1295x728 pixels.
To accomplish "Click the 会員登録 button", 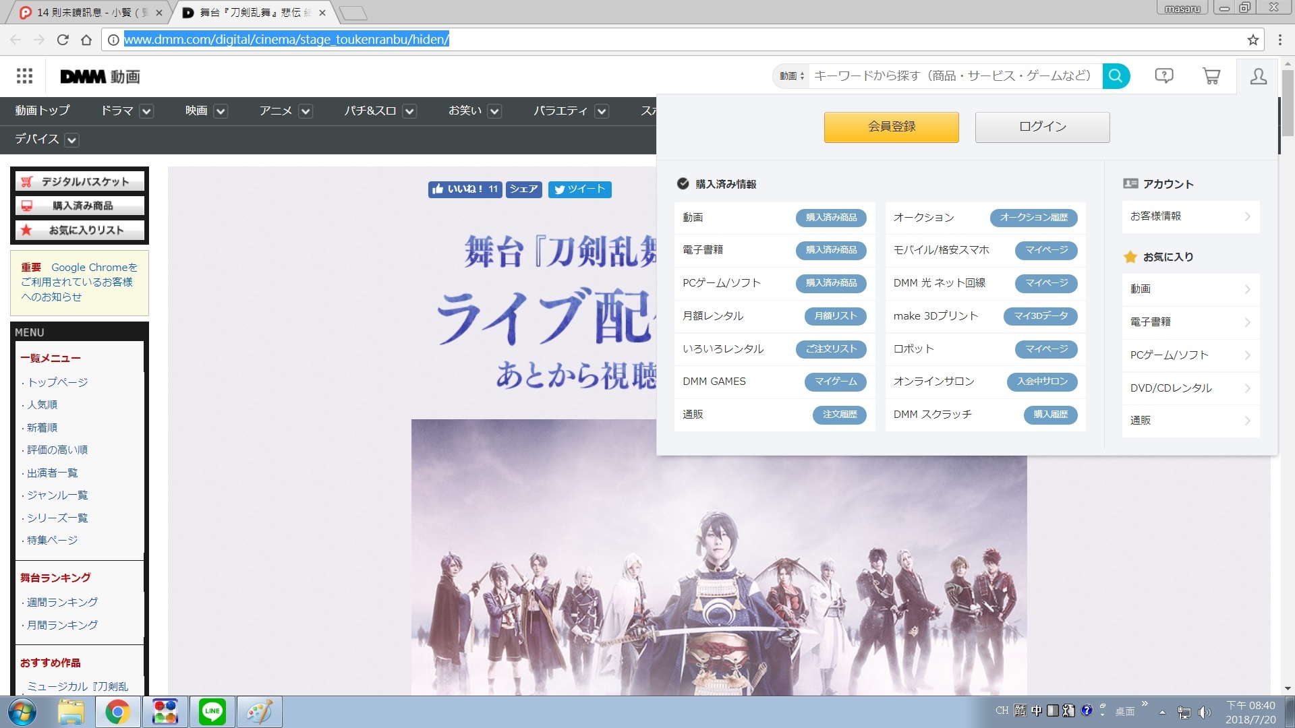I will tap(891, 127).
